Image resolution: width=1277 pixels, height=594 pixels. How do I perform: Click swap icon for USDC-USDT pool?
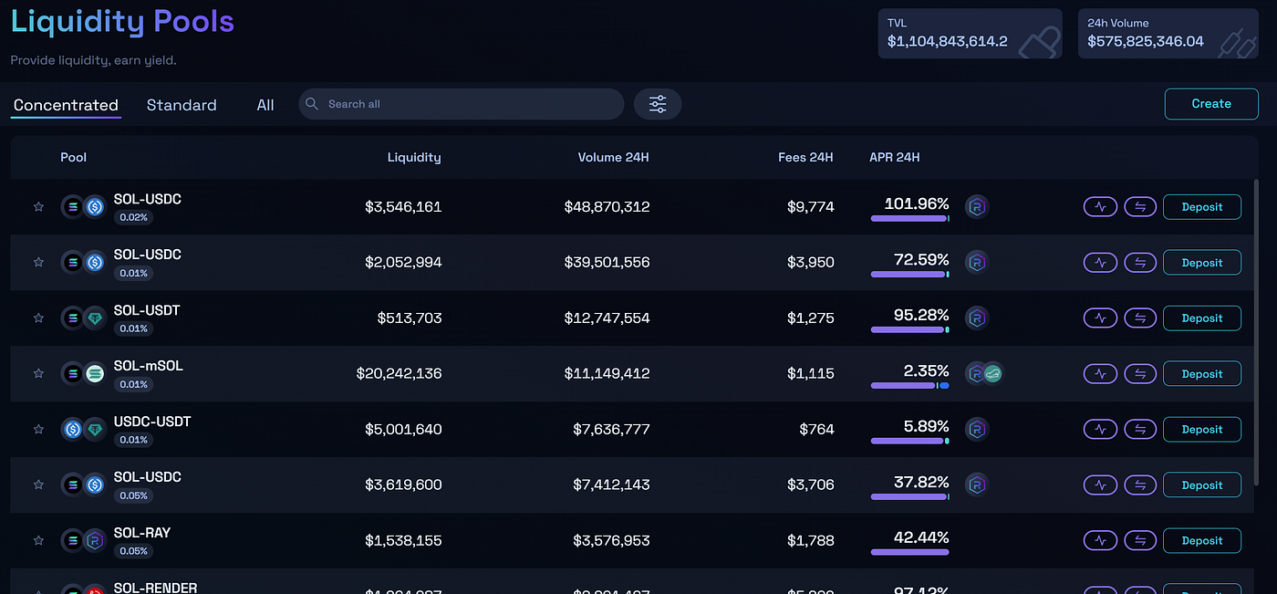point(1140,430)
